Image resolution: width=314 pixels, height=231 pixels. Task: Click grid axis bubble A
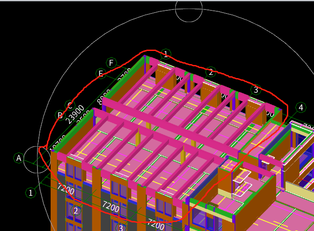(x=19, y=158)
